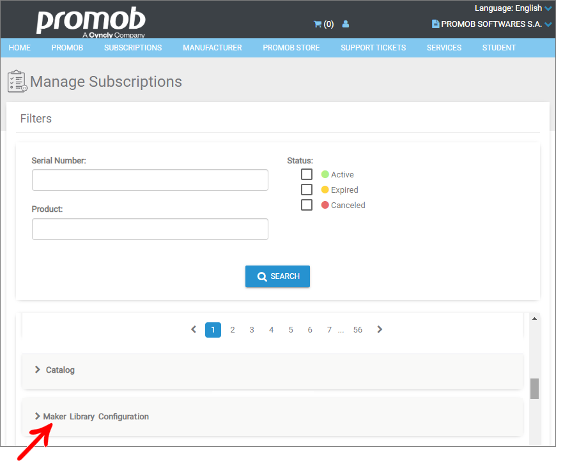Select the STUDENT menu item
The height and width of the screenshot is (464, 563).
coord(498,48)
